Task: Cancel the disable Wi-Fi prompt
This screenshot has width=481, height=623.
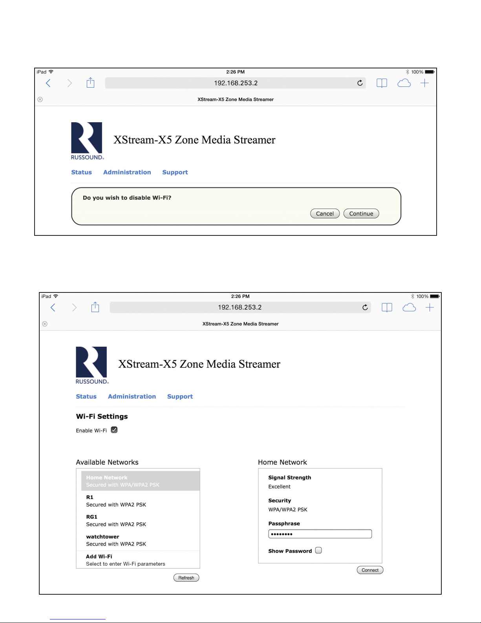Action: pos(325,213)
